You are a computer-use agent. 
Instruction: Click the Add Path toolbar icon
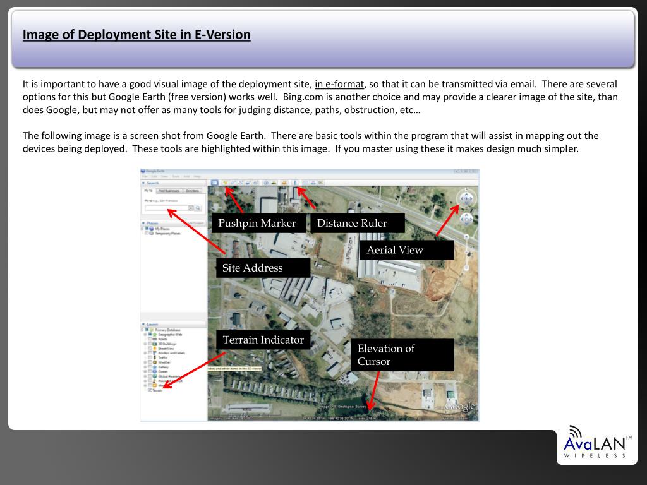click(x=240, y=183)
